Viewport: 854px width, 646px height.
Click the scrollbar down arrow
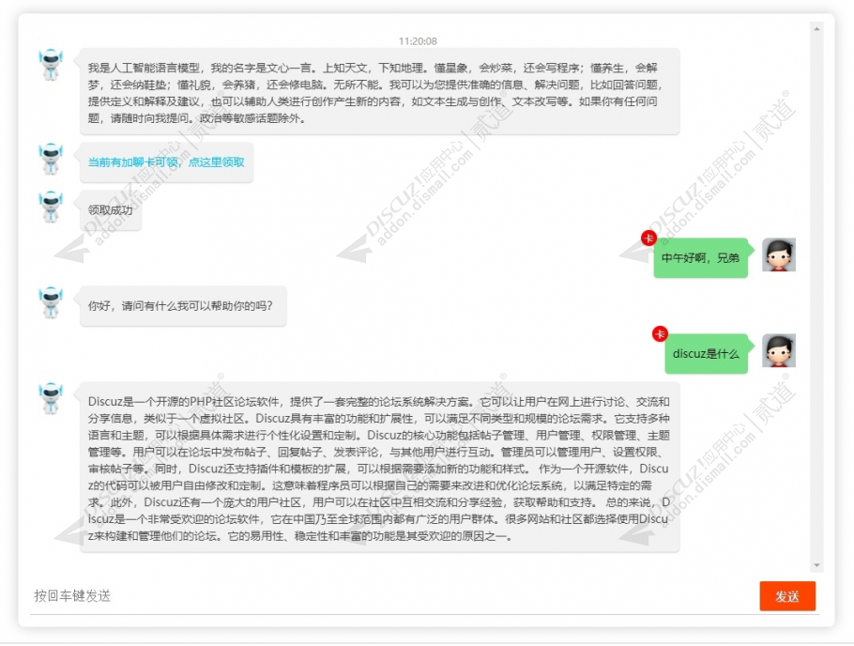[x=816, y=565]
